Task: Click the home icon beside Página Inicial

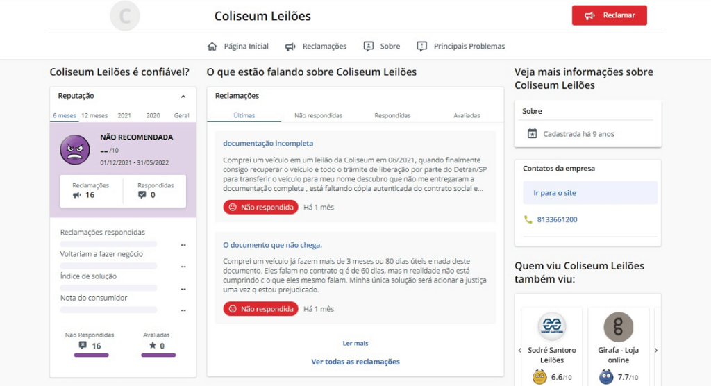Action: pos(212,47)
